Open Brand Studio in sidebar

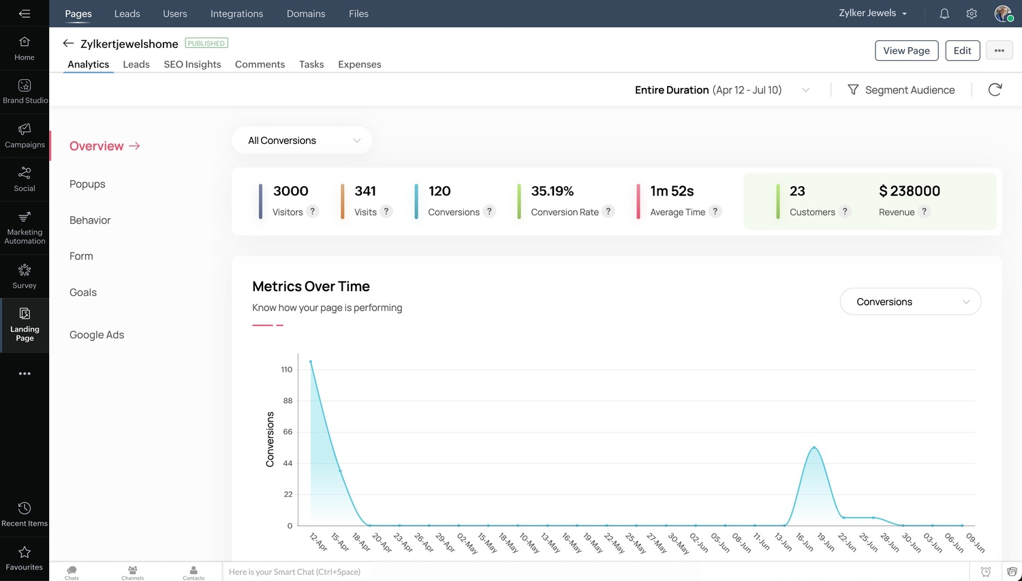click(x=25, y=91)
